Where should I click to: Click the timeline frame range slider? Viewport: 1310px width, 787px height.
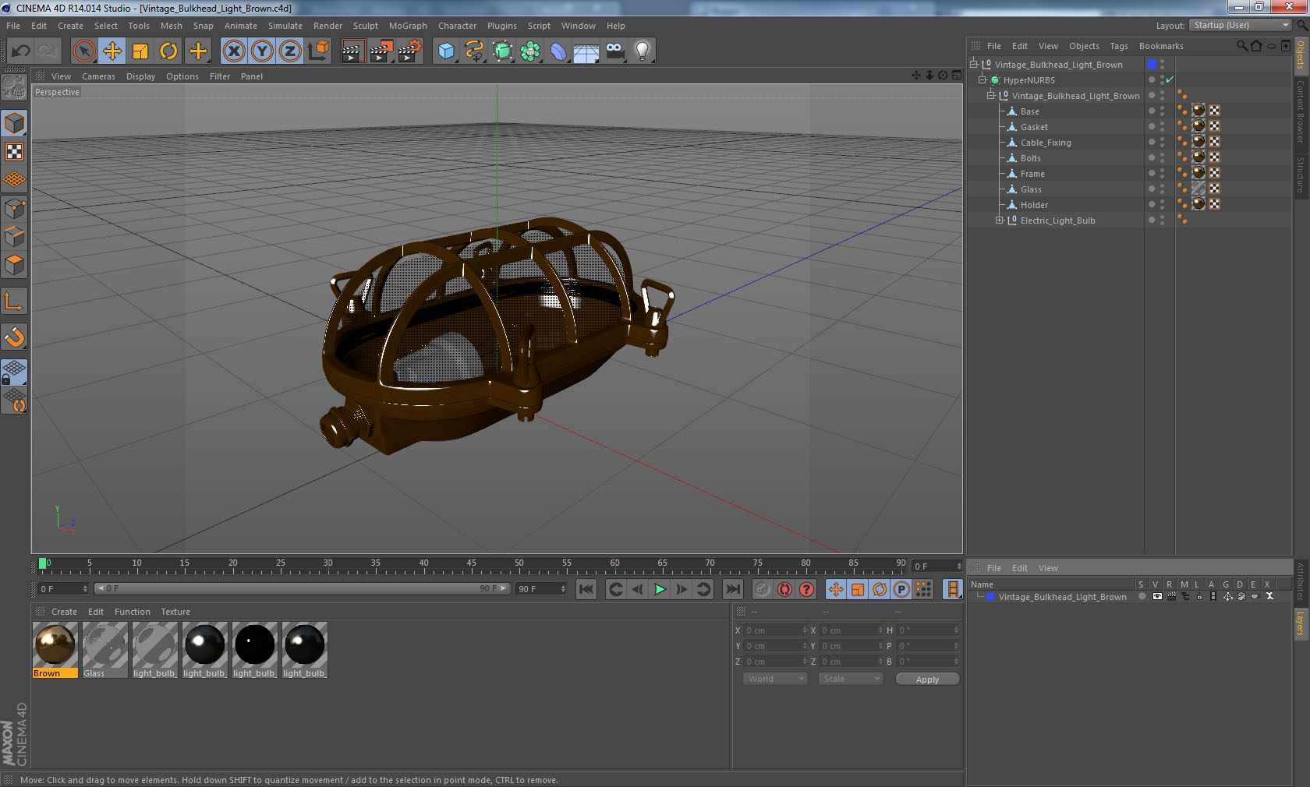(x=302, y=588)
